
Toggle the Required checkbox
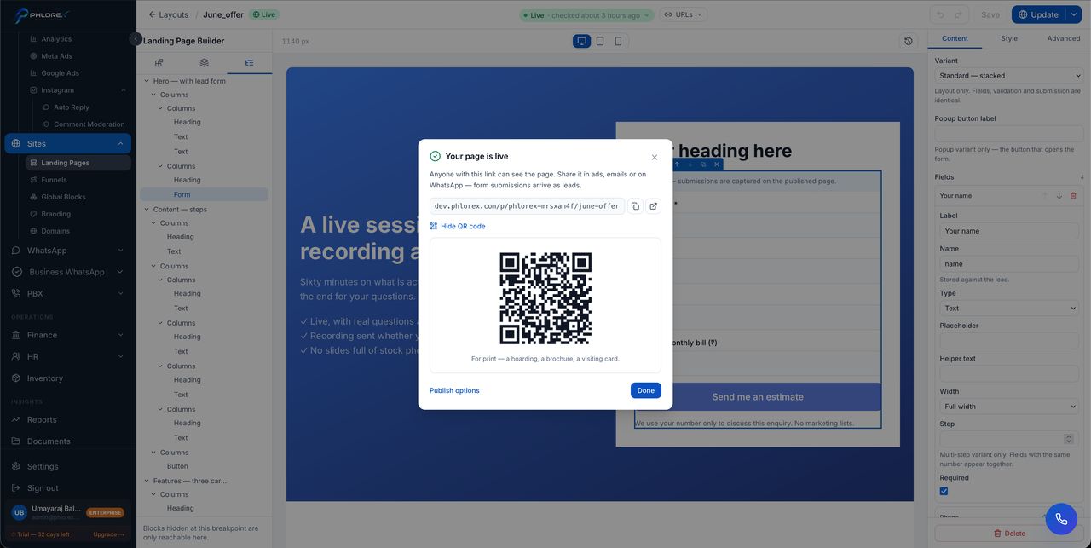(944, 491)
